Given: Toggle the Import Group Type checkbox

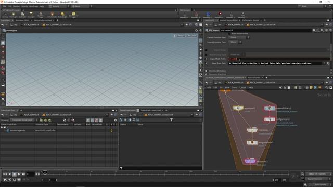Looking at the screenshot, I should pos(206,55).
